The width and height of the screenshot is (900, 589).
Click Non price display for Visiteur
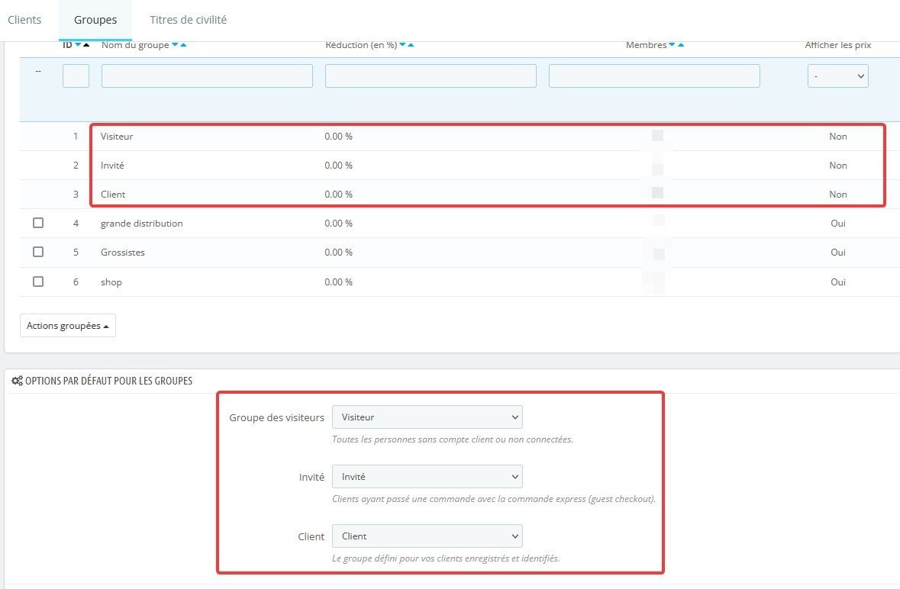[x=838, y=137]
